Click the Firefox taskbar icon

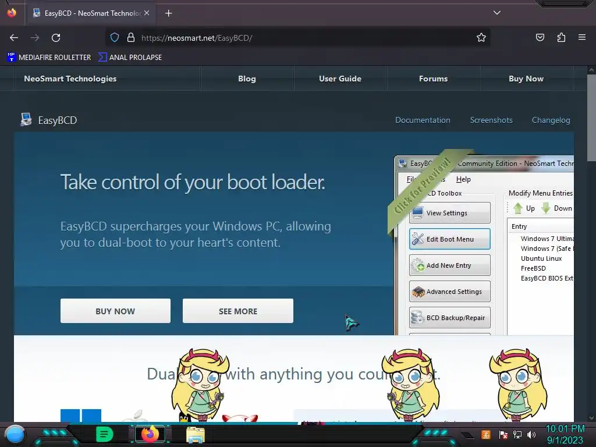pyautogui.click(x=150, y=434)
